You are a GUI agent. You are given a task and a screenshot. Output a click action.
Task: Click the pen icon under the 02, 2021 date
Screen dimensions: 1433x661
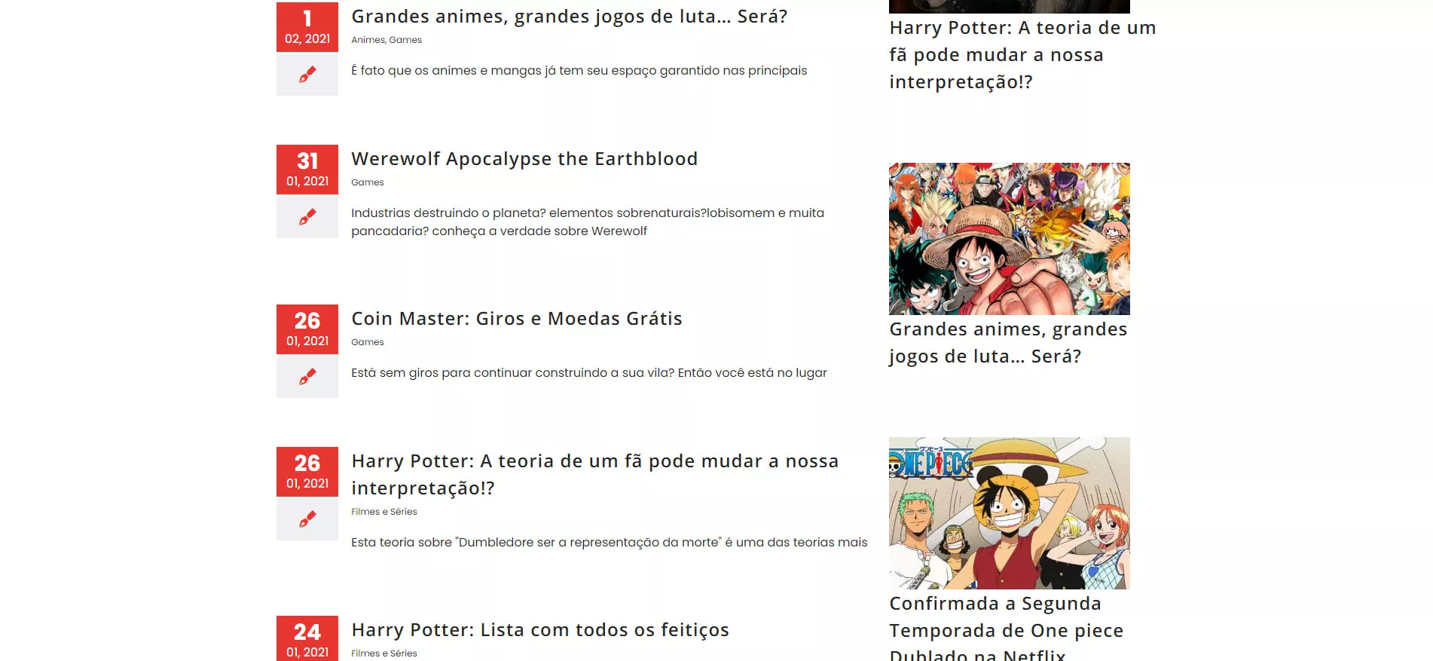point(307,75)
